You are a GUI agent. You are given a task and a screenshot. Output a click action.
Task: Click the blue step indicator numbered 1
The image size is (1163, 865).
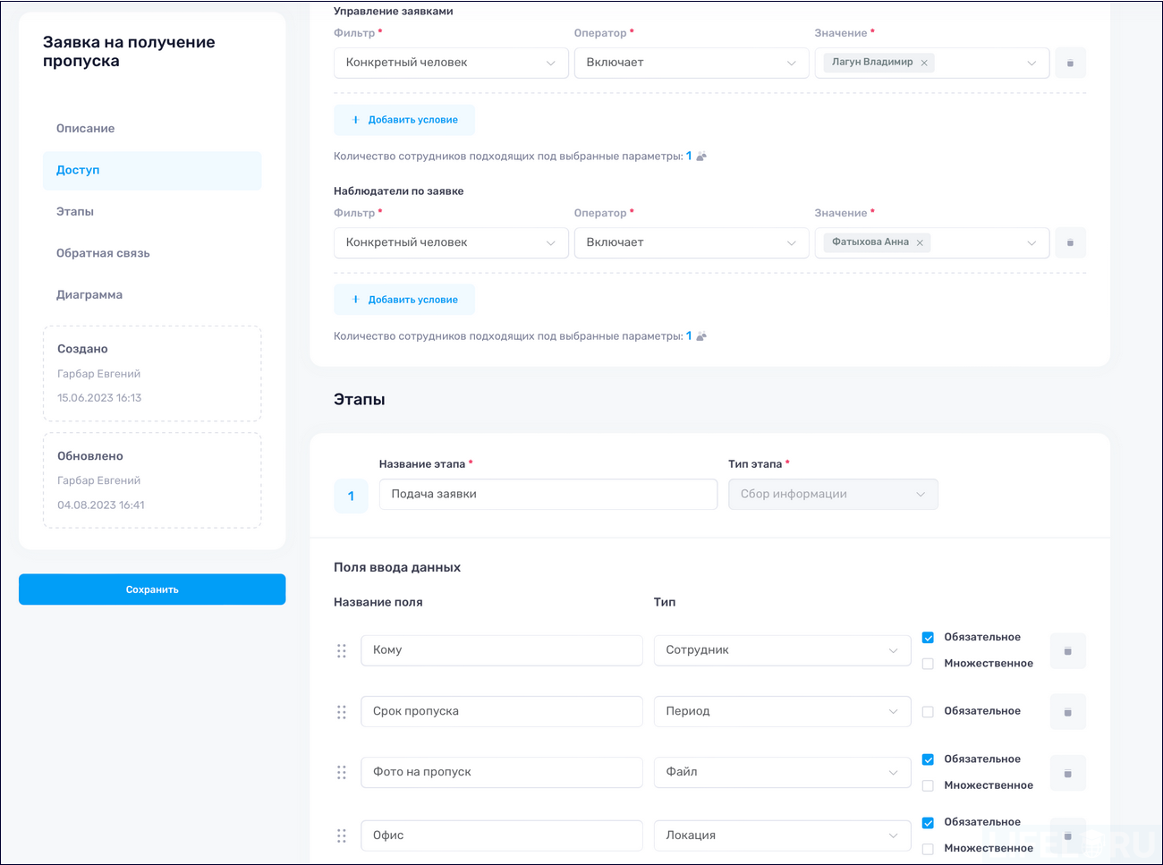coord(351,496)
